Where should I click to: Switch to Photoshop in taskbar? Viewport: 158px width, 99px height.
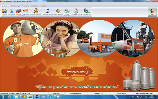[37, 97]
